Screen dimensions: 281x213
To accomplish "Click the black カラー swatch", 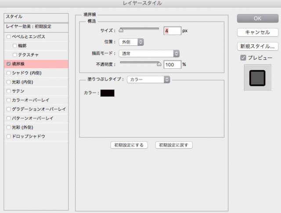I will [x=107, y=93].
